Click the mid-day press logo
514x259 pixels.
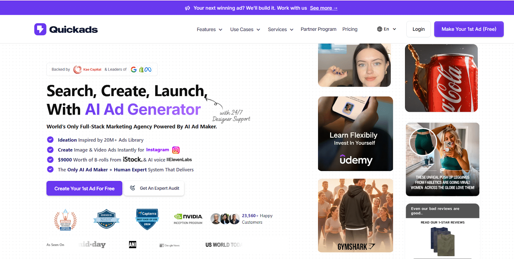click(92, 245)
